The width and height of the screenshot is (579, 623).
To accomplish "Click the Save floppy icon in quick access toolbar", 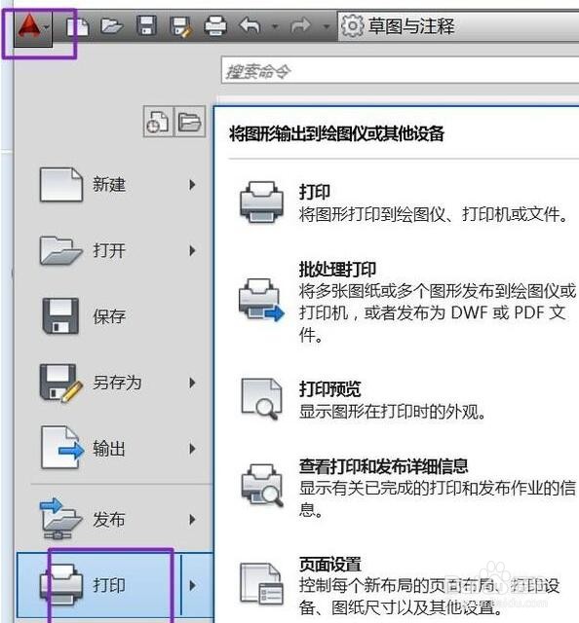I will click(x=146, y=26).
